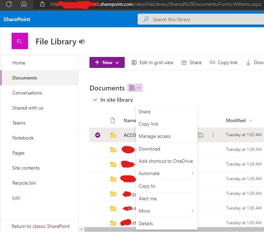Screen dimensions: 264x232
Task: Open the Documents view switcher chevron
Action: (x=139, y=88)
